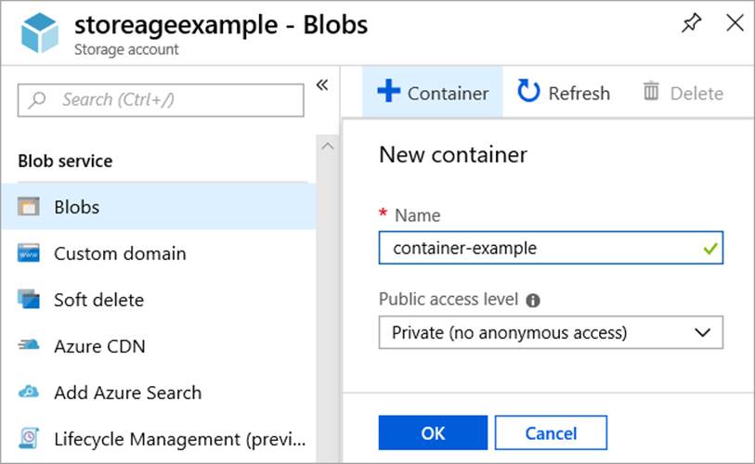Viewport: 755px width, 464px height.
Task: Click the Add Azure Search cloud icon
Action: 29,393
